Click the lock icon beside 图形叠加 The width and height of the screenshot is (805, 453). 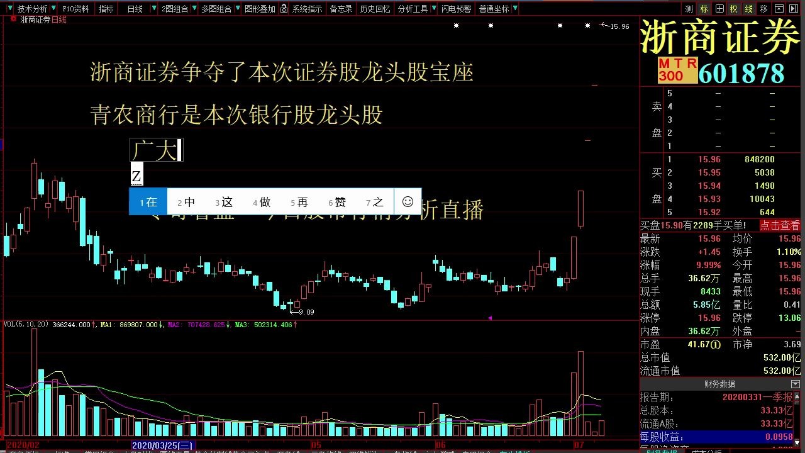click(284, 9)
